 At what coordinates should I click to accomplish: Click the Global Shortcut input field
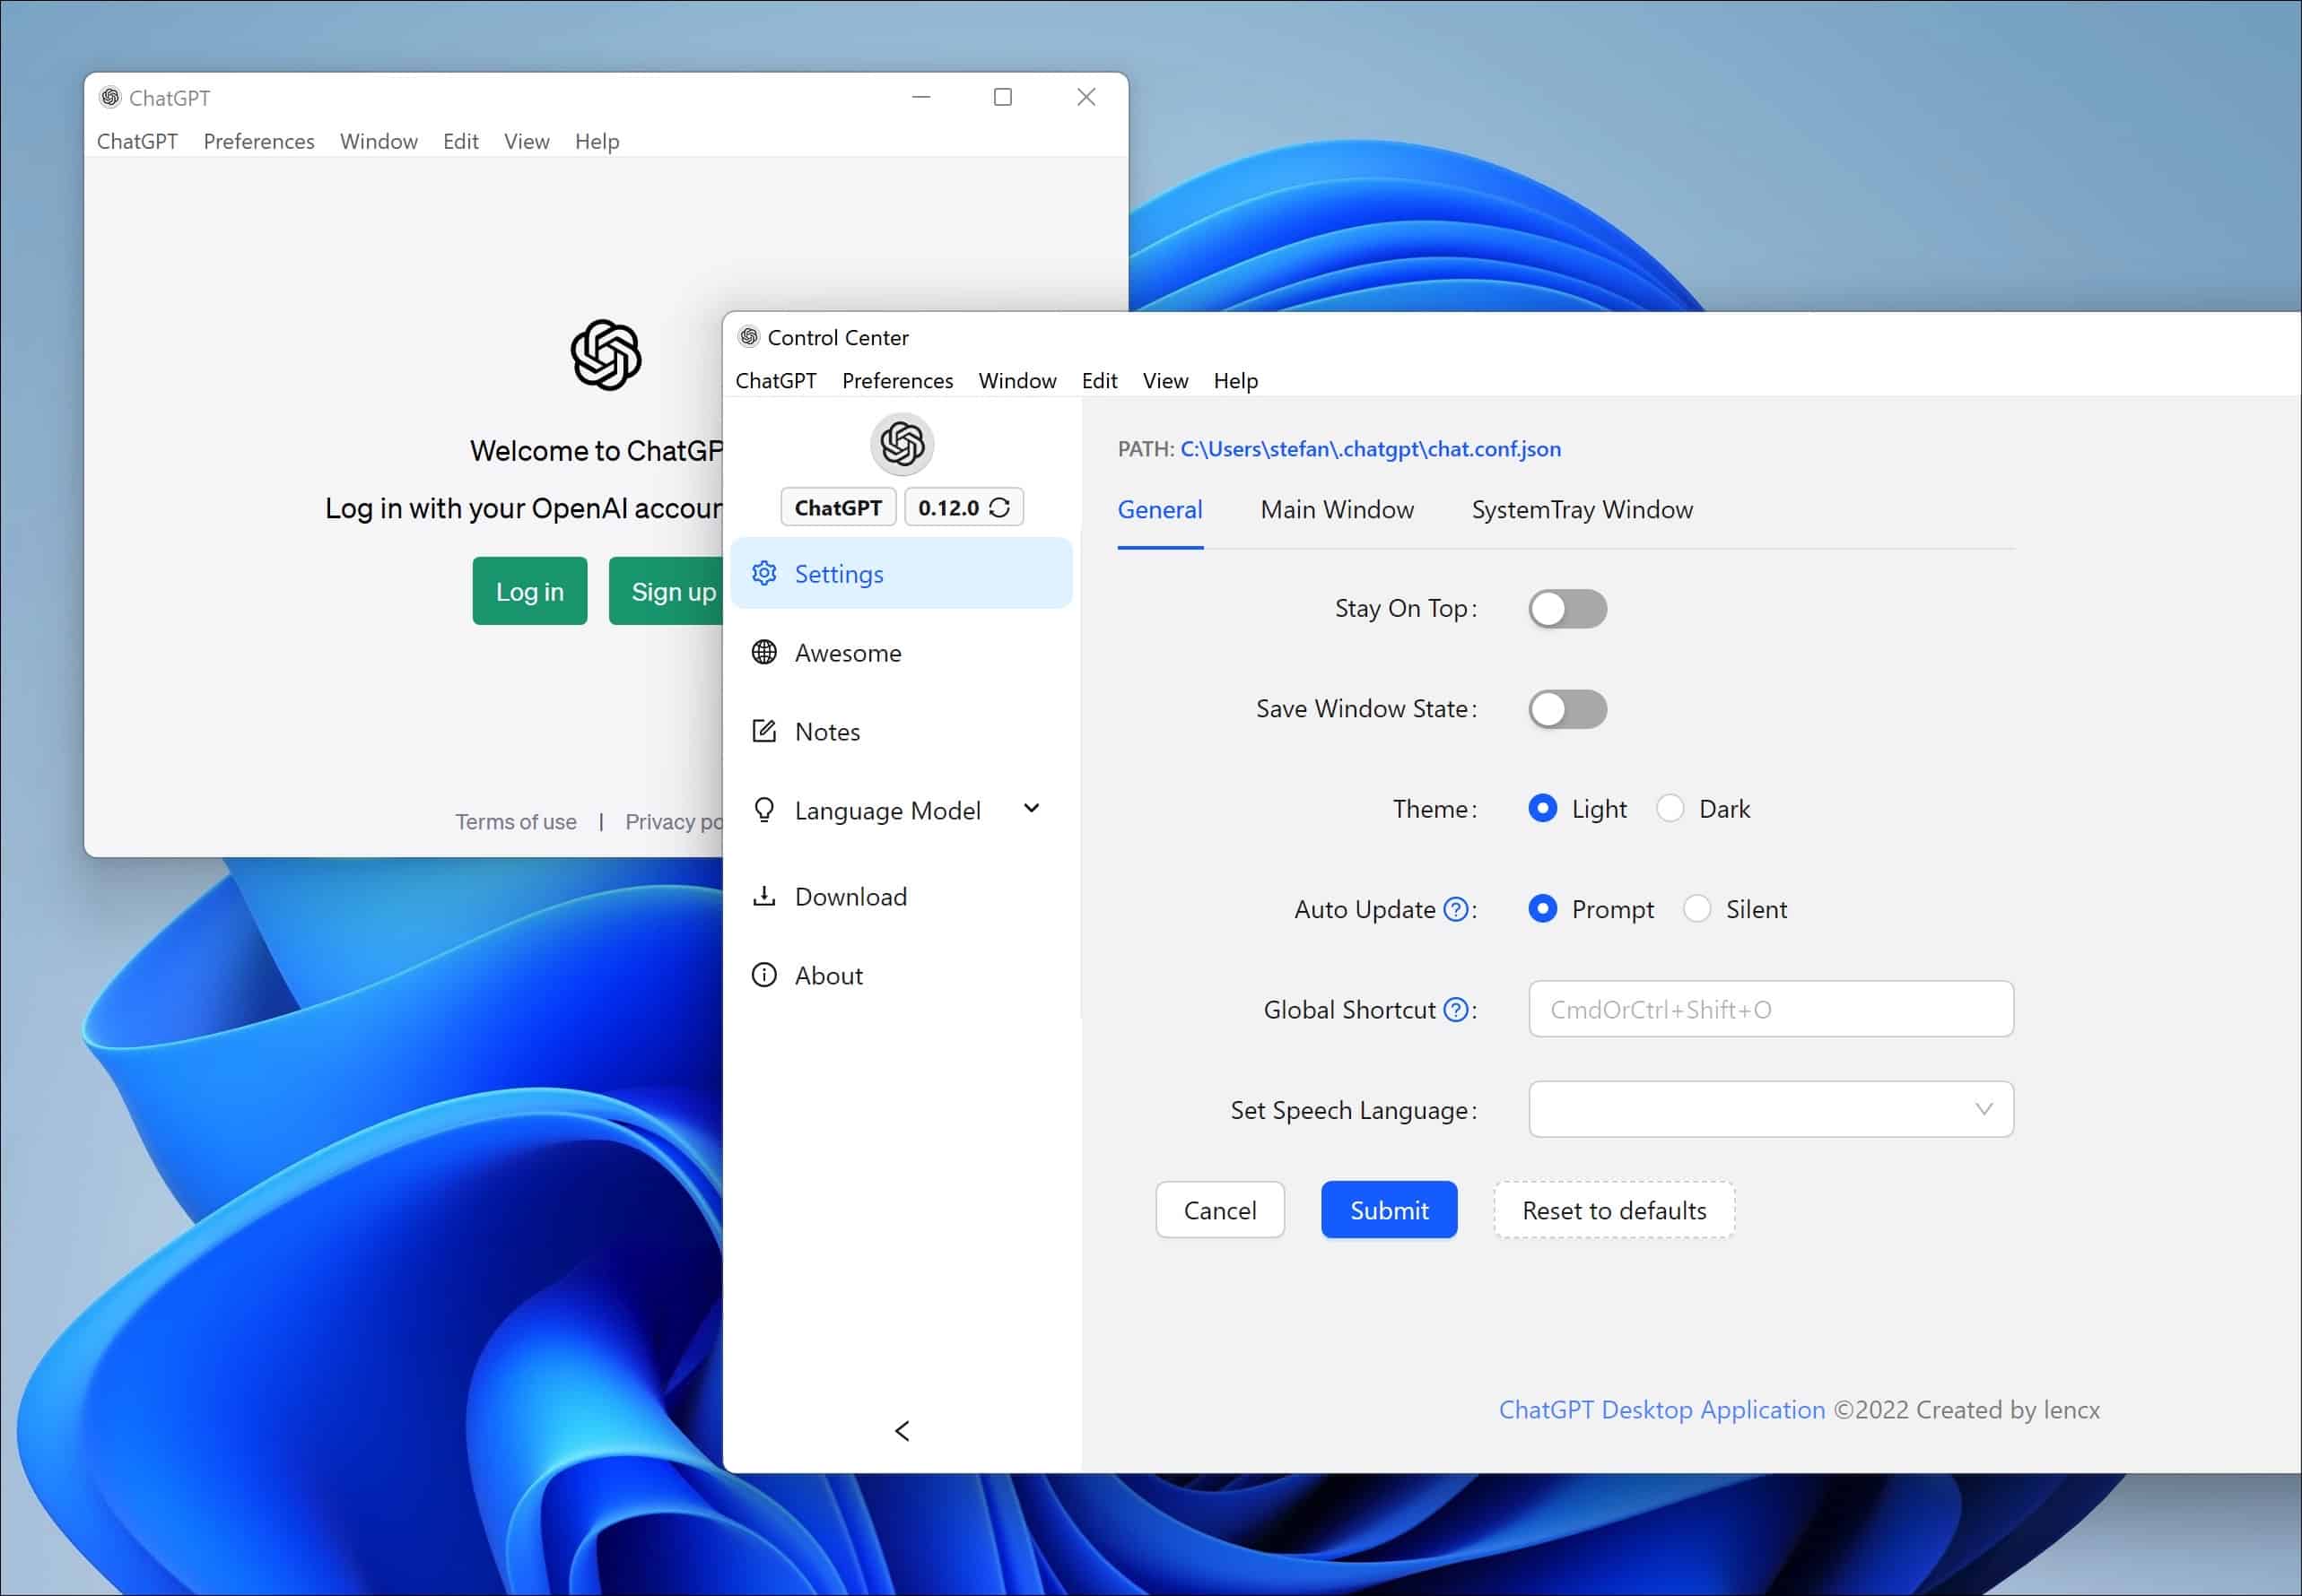pos(1770,1009)
